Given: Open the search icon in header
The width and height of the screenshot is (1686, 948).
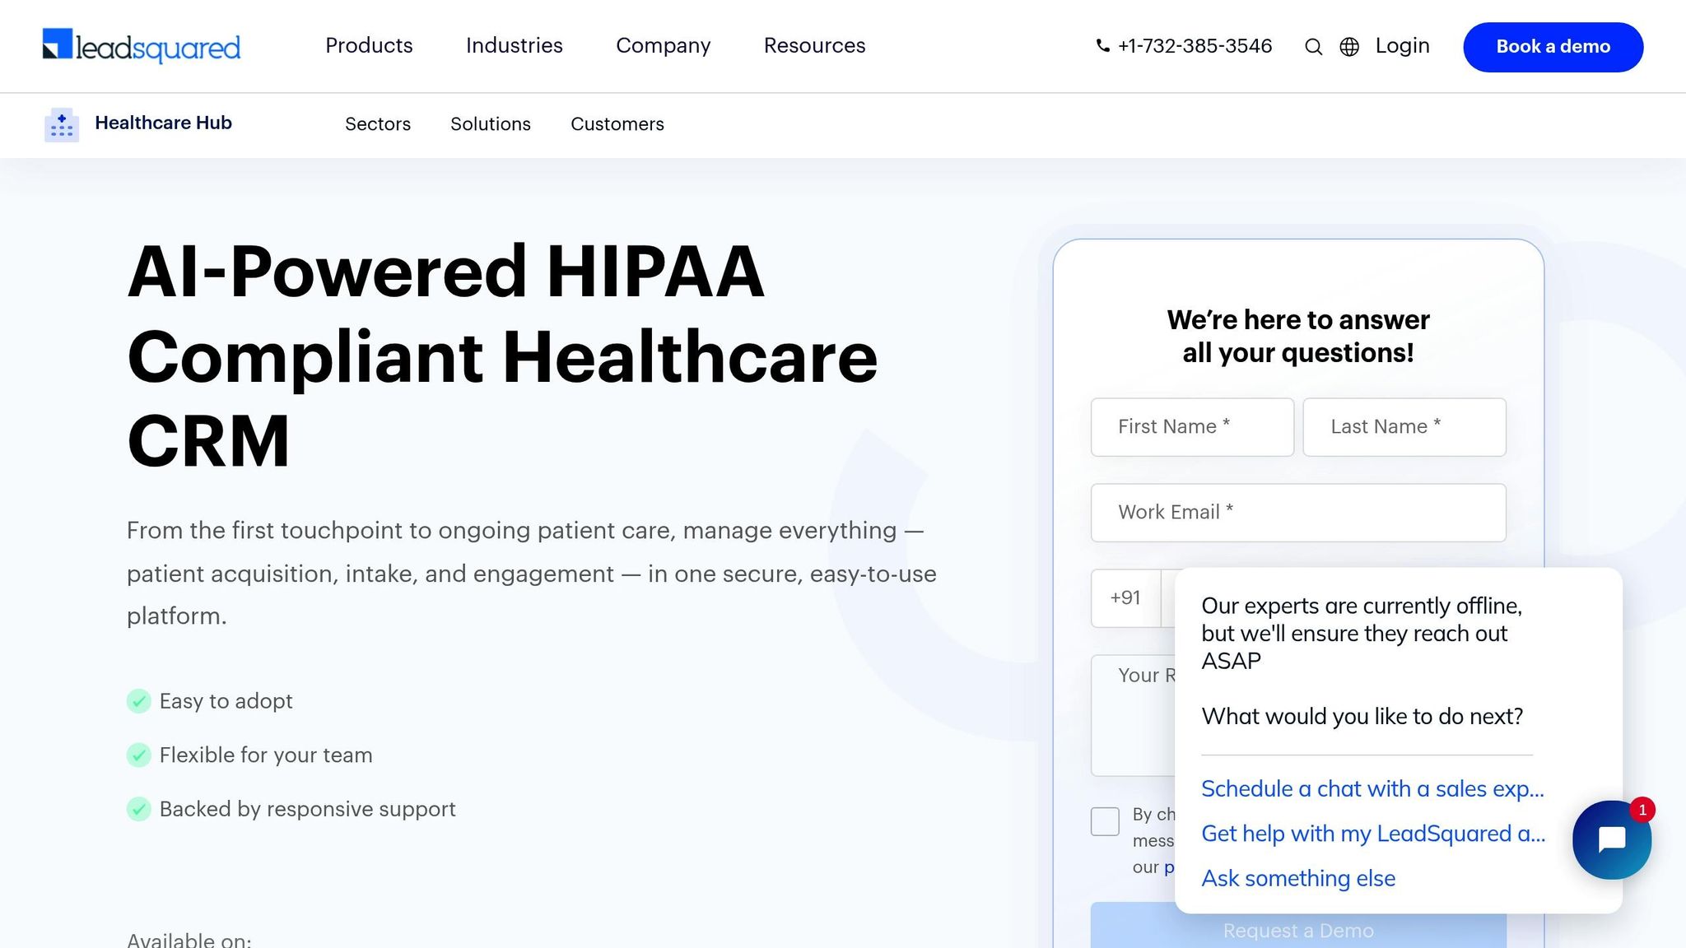Looking at the screenshot, I should tap(1314, 47).
